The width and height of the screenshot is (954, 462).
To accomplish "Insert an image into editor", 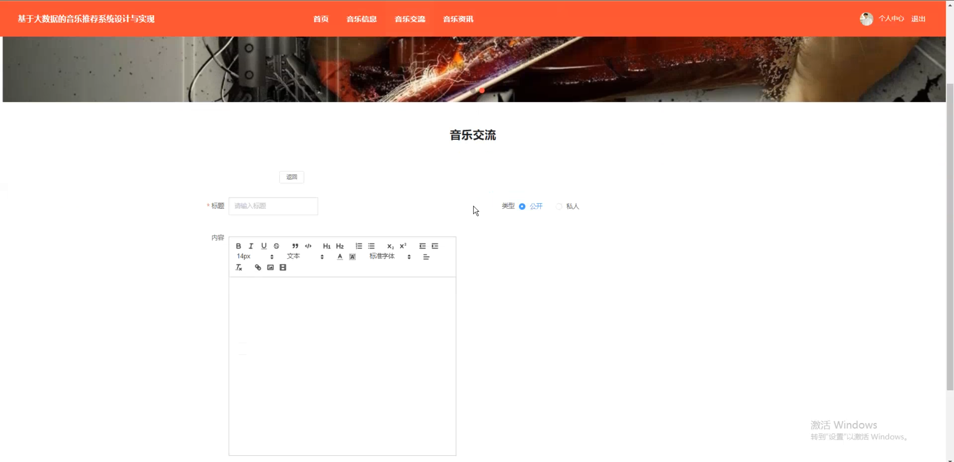I will pos(270,267).
